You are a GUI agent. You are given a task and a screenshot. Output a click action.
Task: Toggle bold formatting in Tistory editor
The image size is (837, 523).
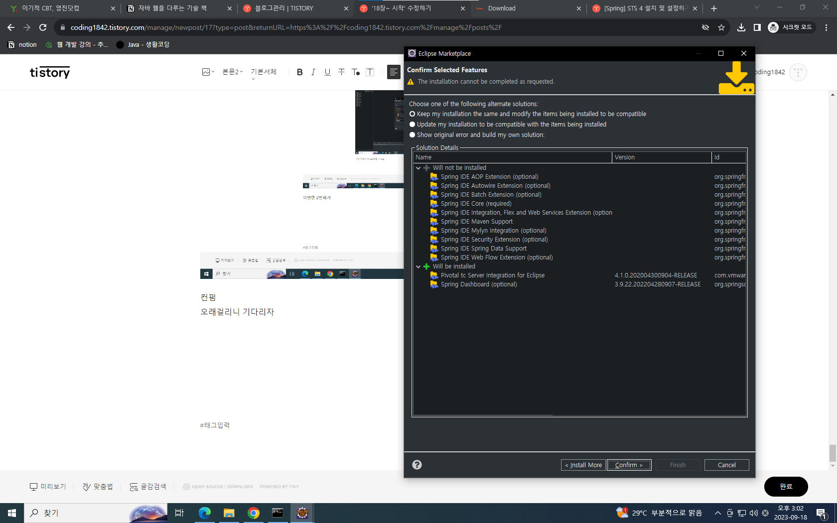click(x=299, y=72)
